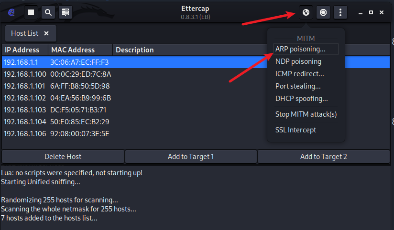This screenshot has width=394, height=230.
Task: Select the Host List tab
Action: point(31,33)
